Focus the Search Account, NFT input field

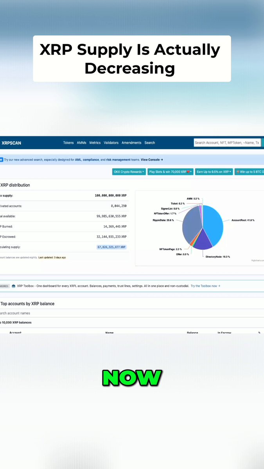[x=227, y=143]
